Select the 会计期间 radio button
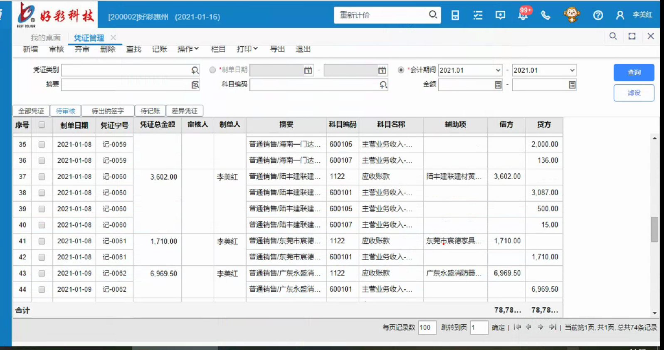This screenshot has width=664, height=350. (401, 70)
